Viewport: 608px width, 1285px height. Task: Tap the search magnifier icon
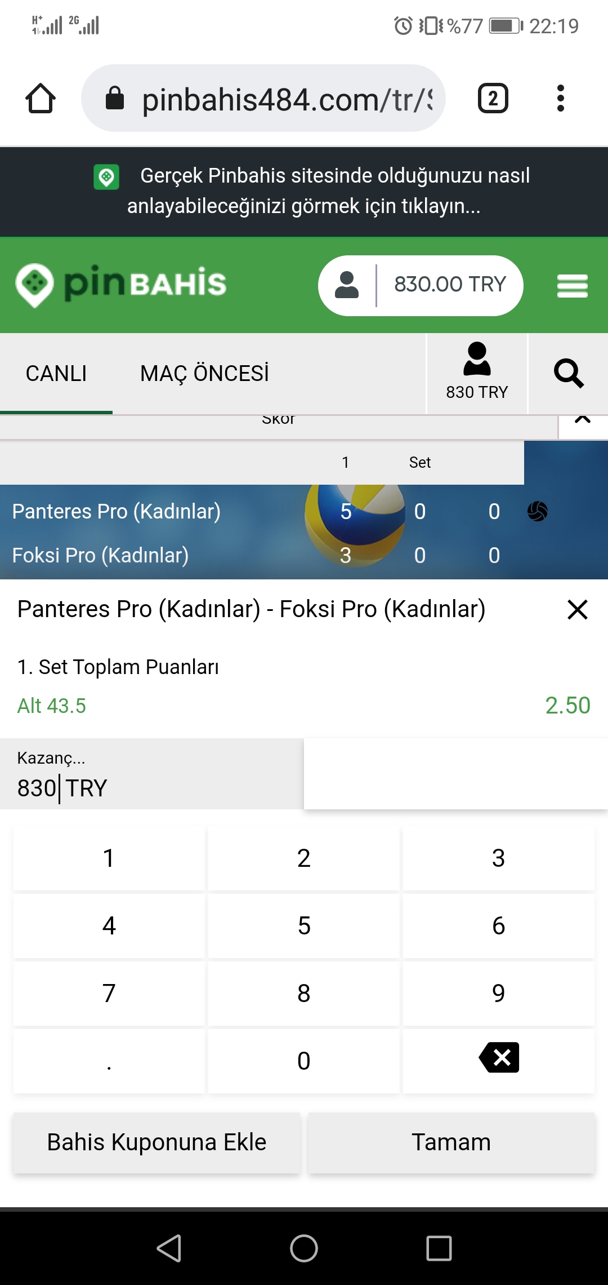(569, 373)
